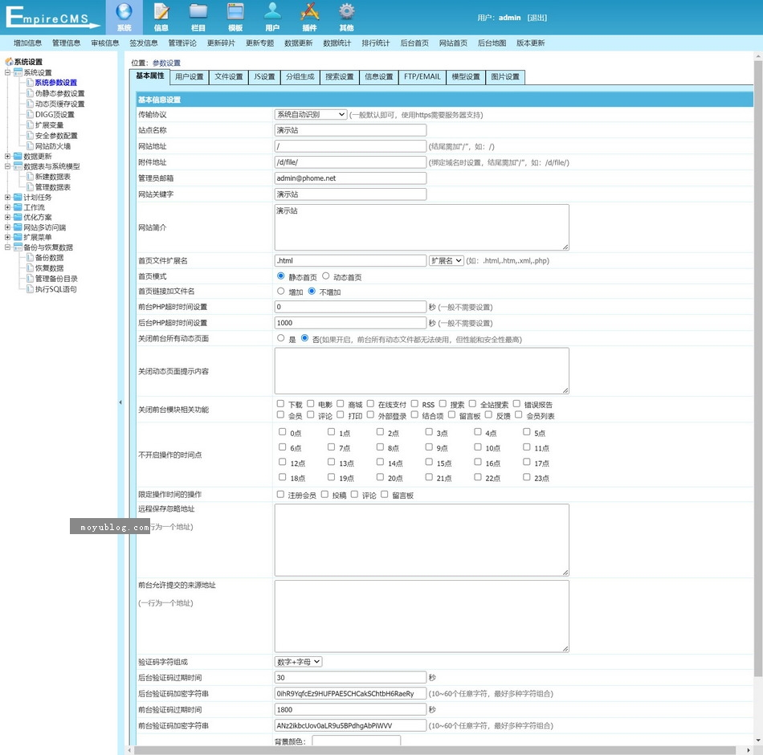Switch to the JS设置 tab
Screen dimensions: 763x755
[x=264, y=77]
